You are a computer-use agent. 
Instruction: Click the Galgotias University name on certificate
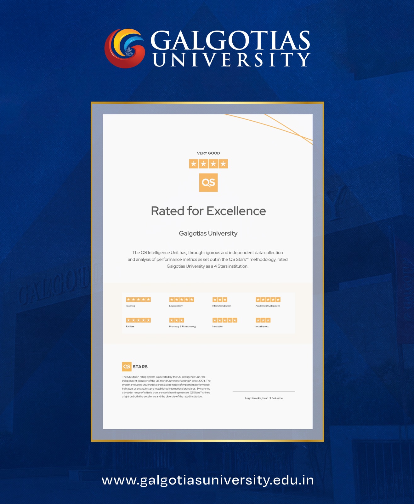[208, 233]
